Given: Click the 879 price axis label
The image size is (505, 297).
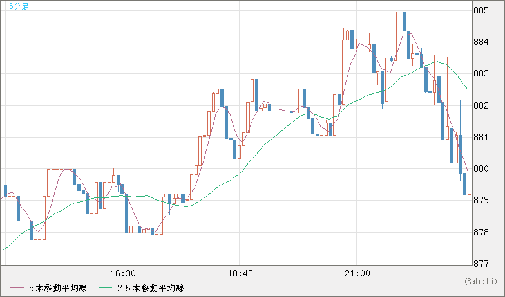Looking at the screenshot, I should (x=481, y=200).
